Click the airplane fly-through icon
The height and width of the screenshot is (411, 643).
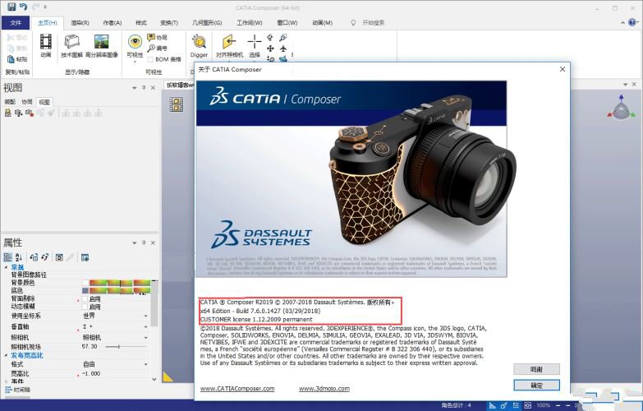point(283,48)
